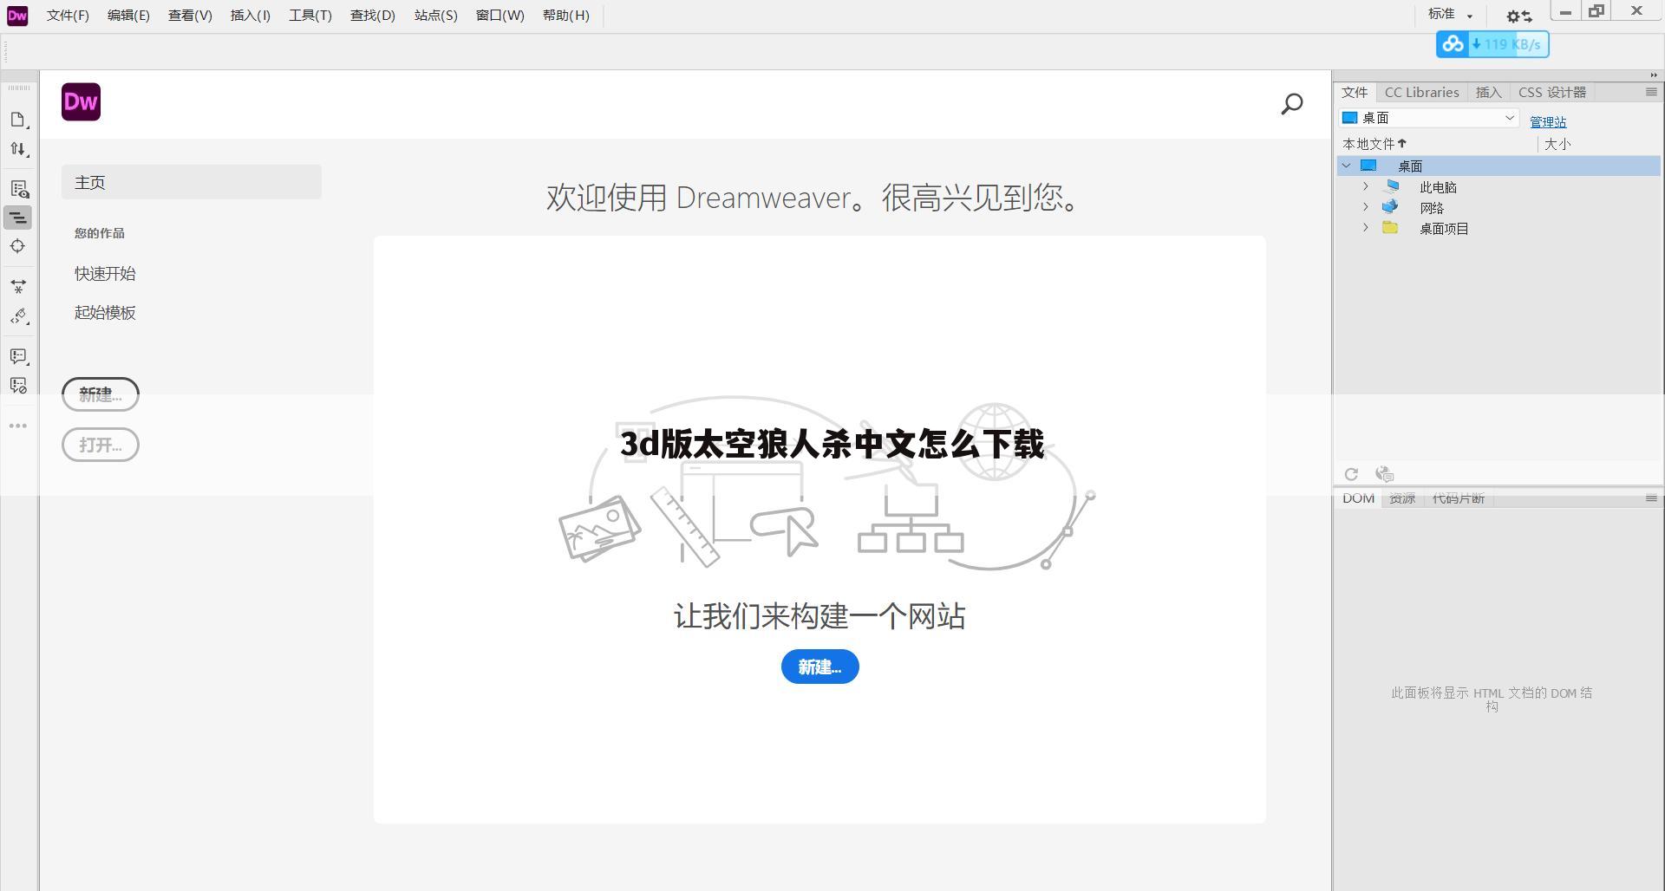
Task: Click the Dreamweaver Dw logo on start page
Action: (81, 102)
